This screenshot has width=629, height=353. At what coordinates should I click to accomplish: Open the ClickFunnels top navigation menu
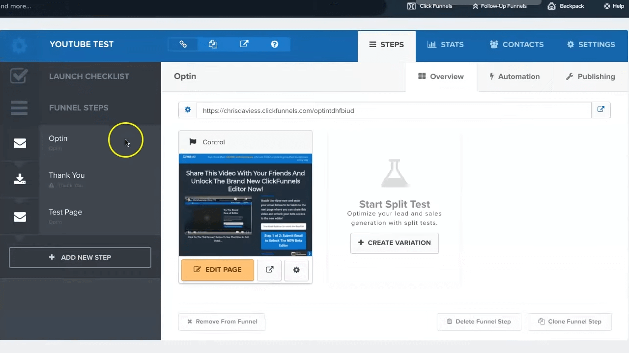pos(429,6)
